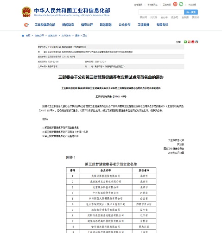Click the ministry title 中华人民共和国工业和信息化部

point(72,11)
